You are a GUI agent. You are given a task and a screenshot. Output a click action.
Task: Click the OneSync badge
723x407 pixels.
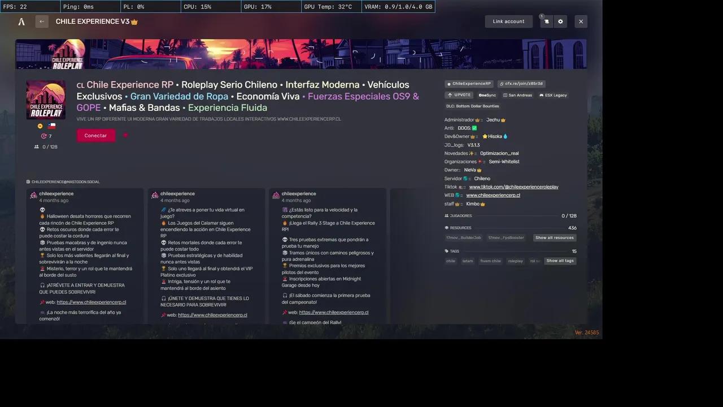(487, 95)
